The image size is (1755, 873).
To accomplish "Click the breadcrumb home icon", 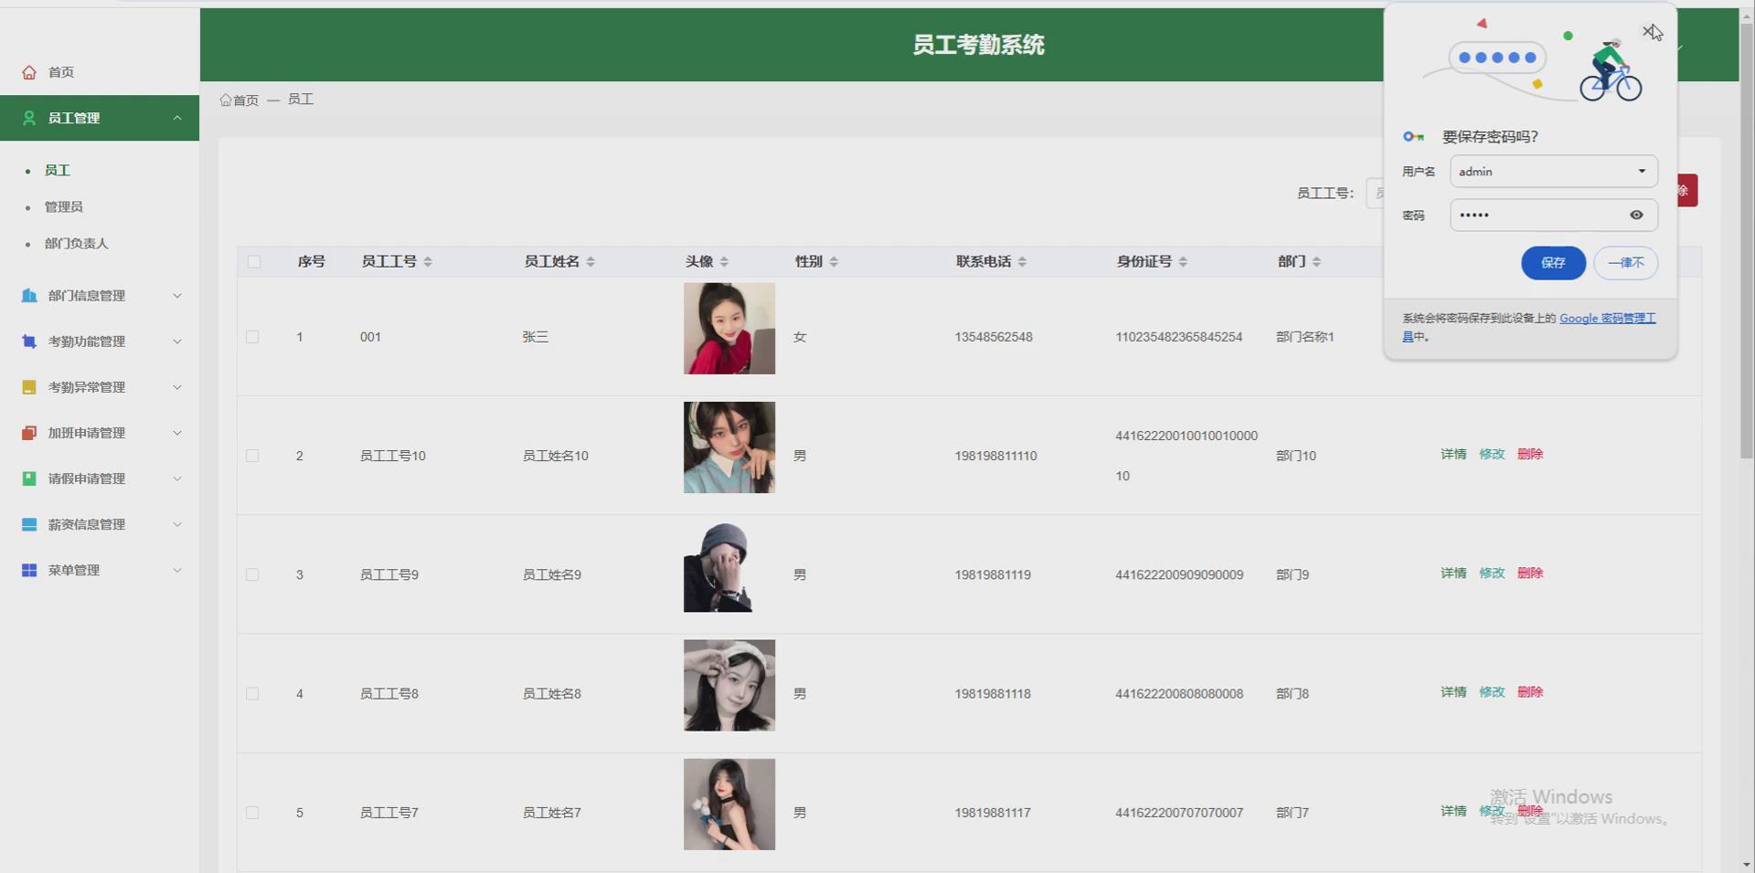I will point(226,100).
